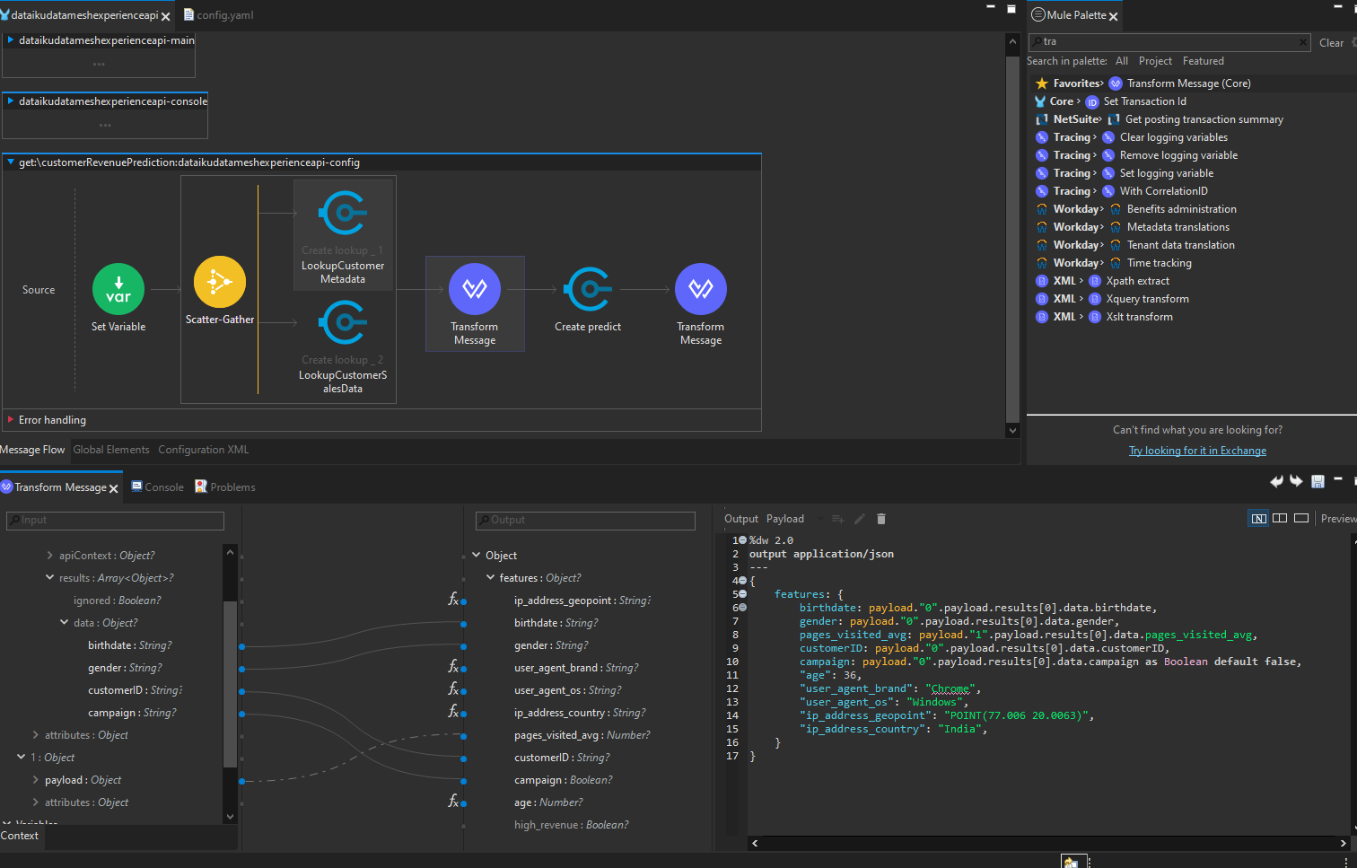Pick Set logging variable in the palette
Viewport: 1357px width, 868px height.
[x=1166, y=173]
